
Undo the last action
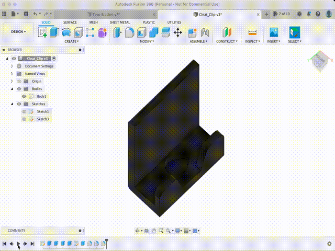(x=35, y=14)
